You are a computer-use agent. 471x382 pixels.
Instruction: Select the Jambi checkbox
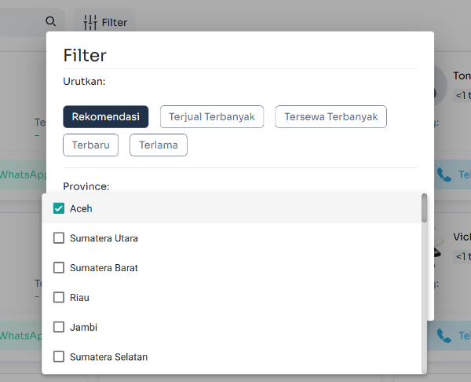coord(59,327)
